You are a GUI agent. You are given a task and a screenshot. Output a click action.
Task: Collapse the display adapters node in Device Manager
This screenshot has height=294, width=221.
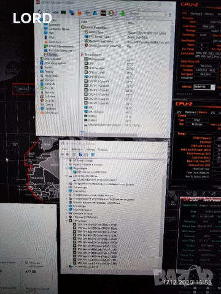click(66, 168)
